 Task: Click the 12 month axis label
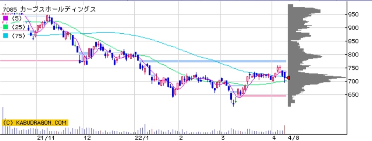coord(87,138)
